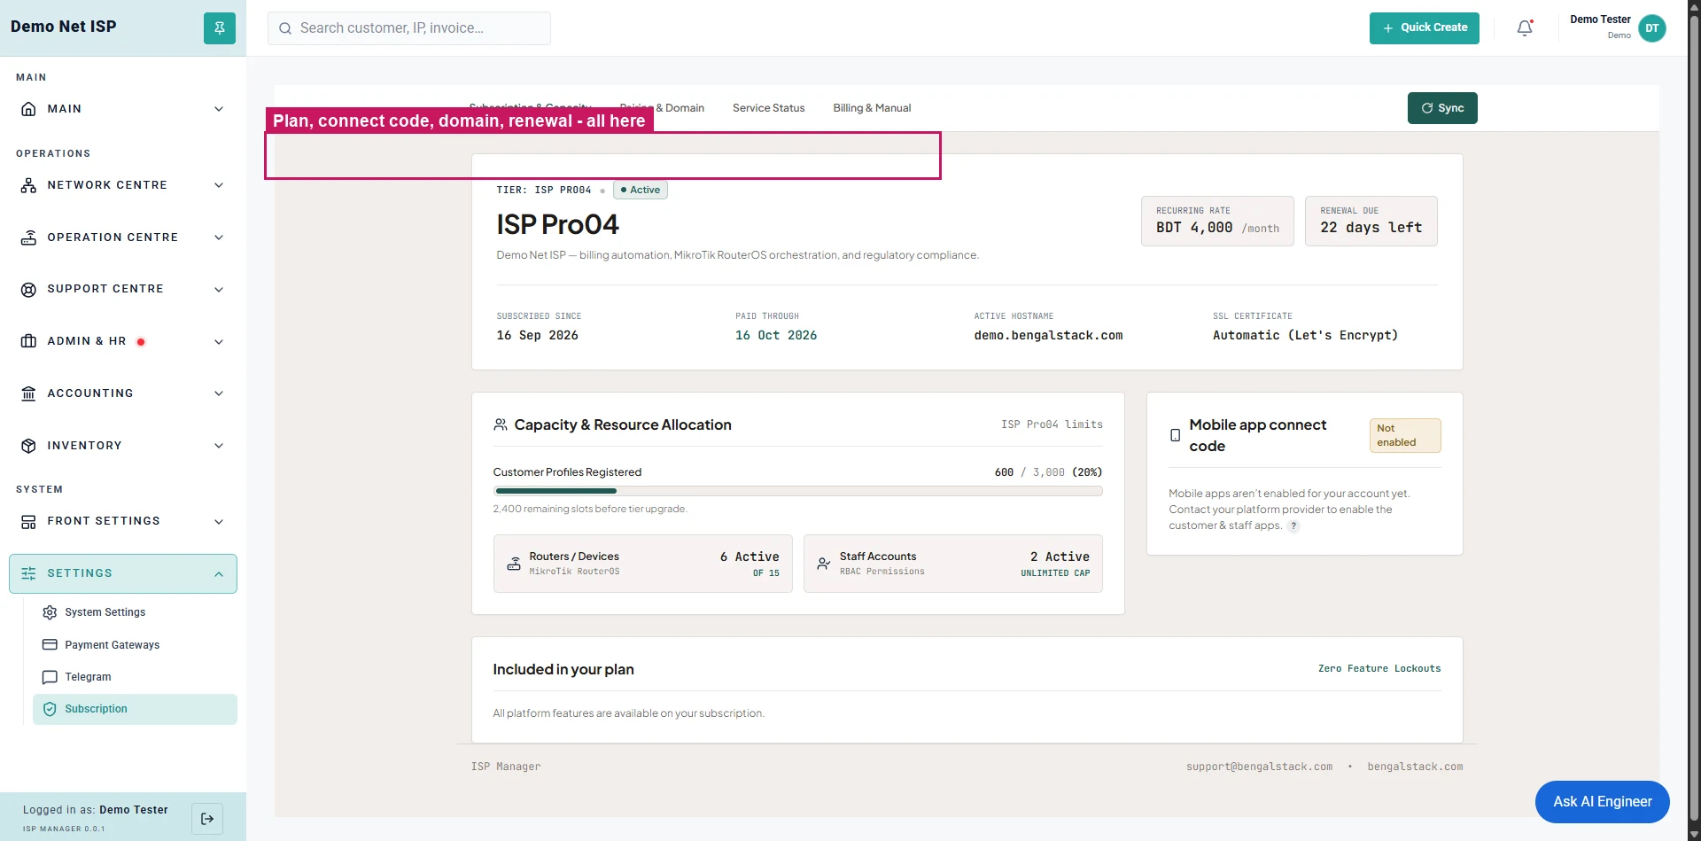This screenshot has height=841, width=1701.
Task: Focus the customer search field
Action: coord(409,28)
